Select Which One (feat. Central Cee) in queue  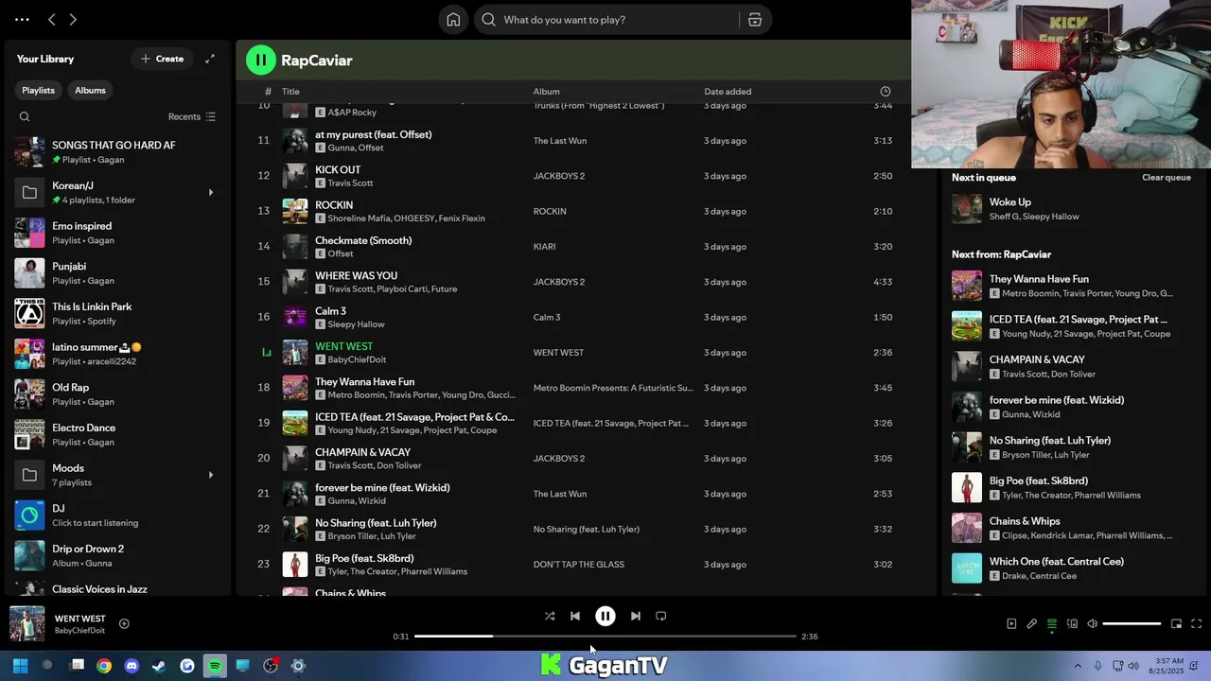point(1071,568)
